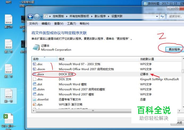
Task: Open recent pages dropdown beside forward arrow
Action: coord(41,16)
